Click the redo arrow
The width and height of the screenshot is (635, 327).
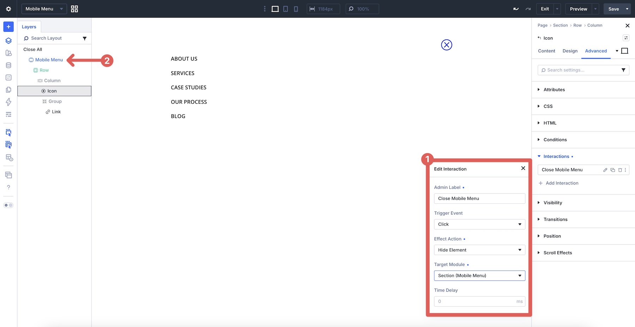coord(528,9)
